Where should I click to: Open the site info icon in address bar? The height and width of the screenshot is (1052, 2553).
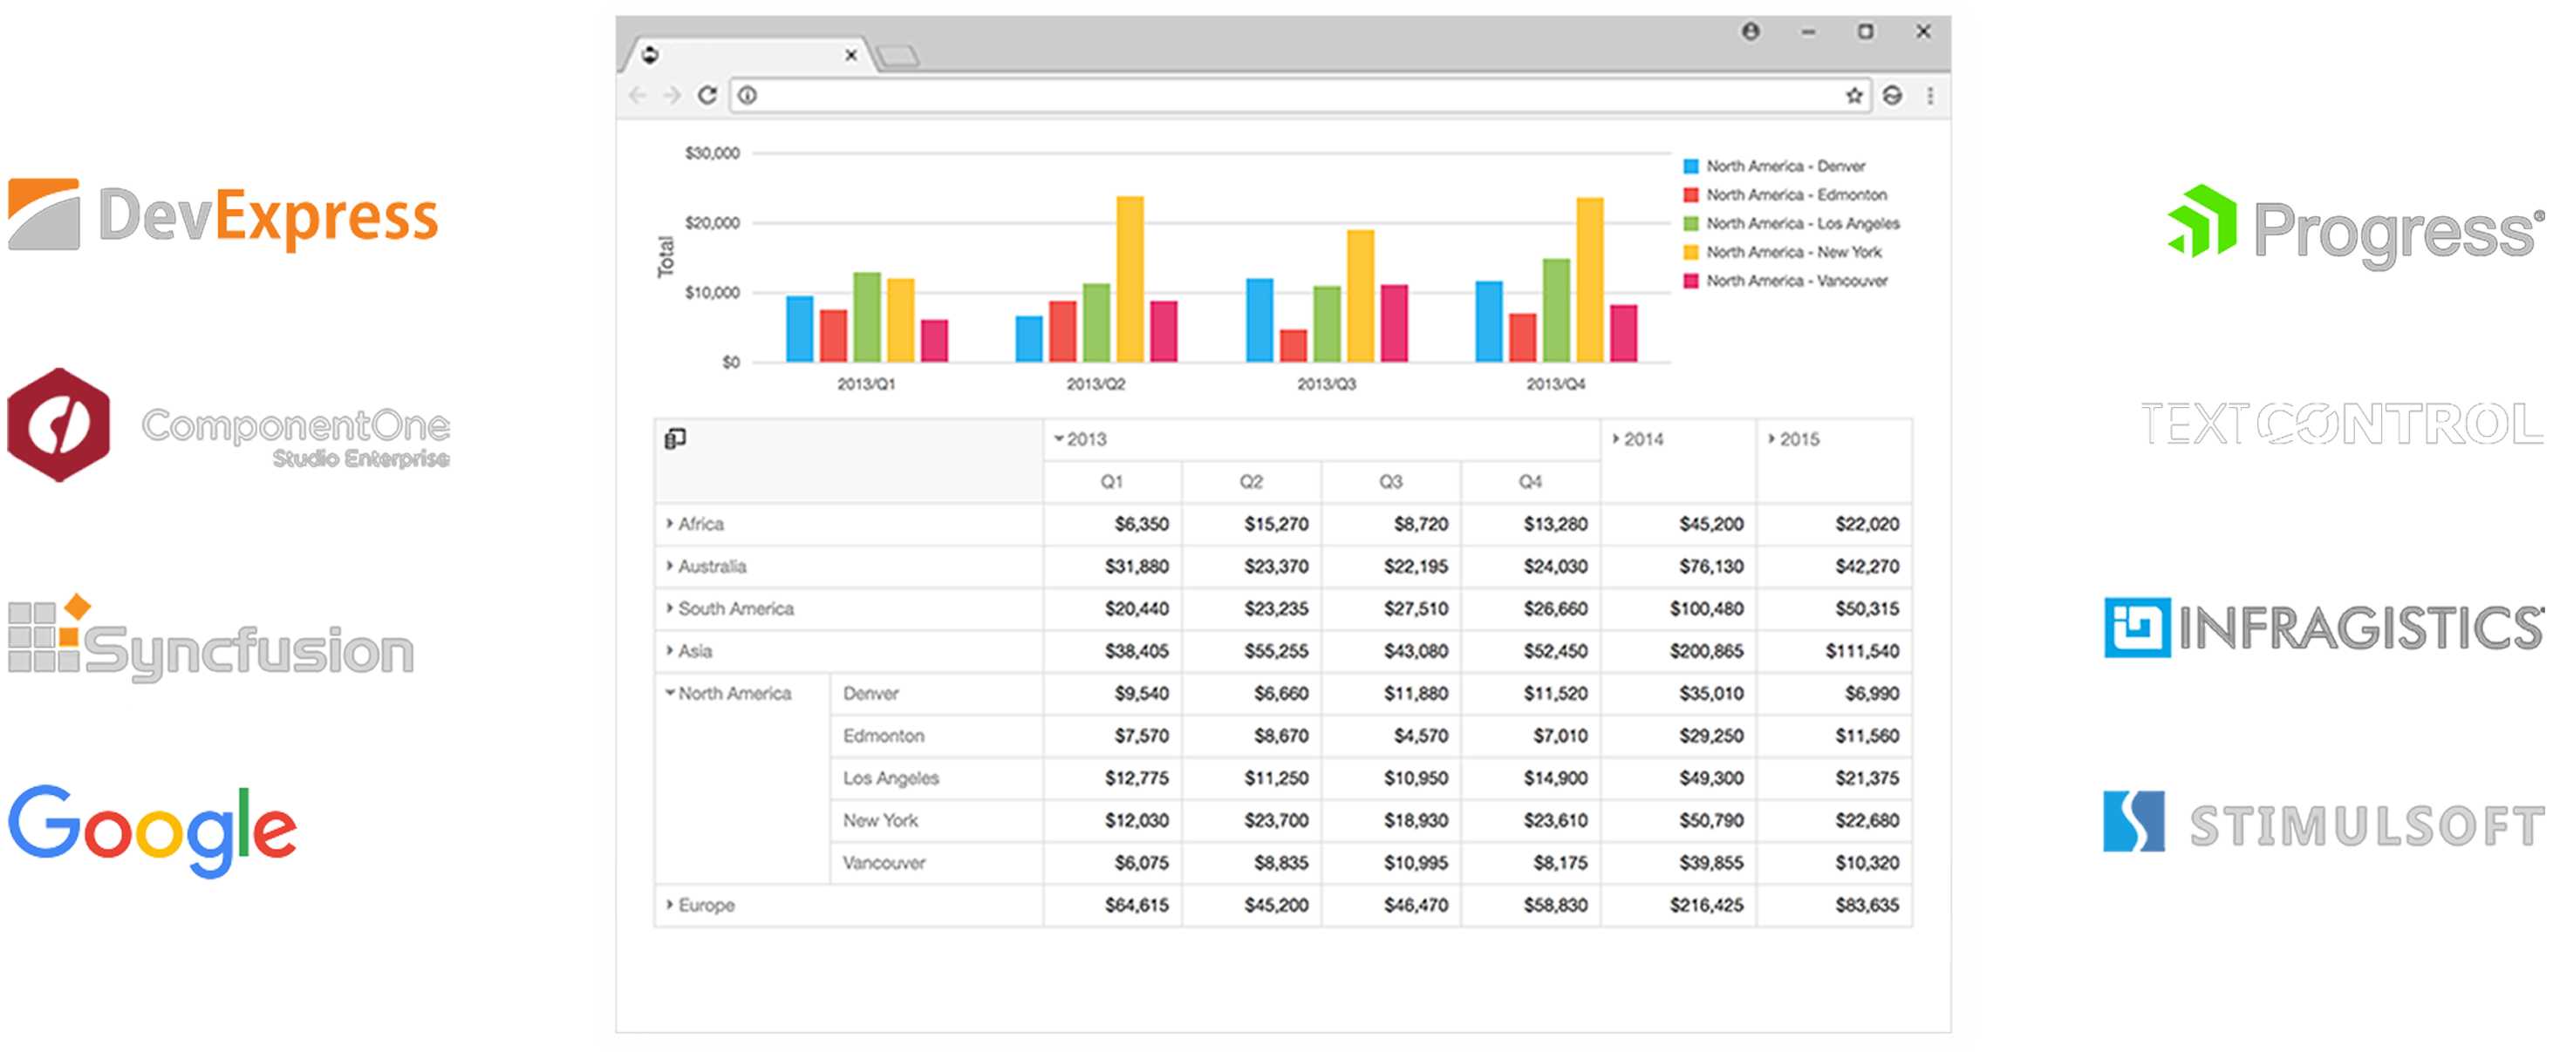pos(748,95)
